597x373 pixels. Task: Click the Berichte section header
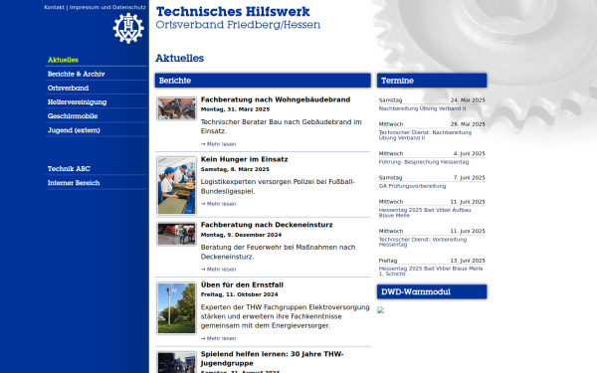(x=263, y=81)
